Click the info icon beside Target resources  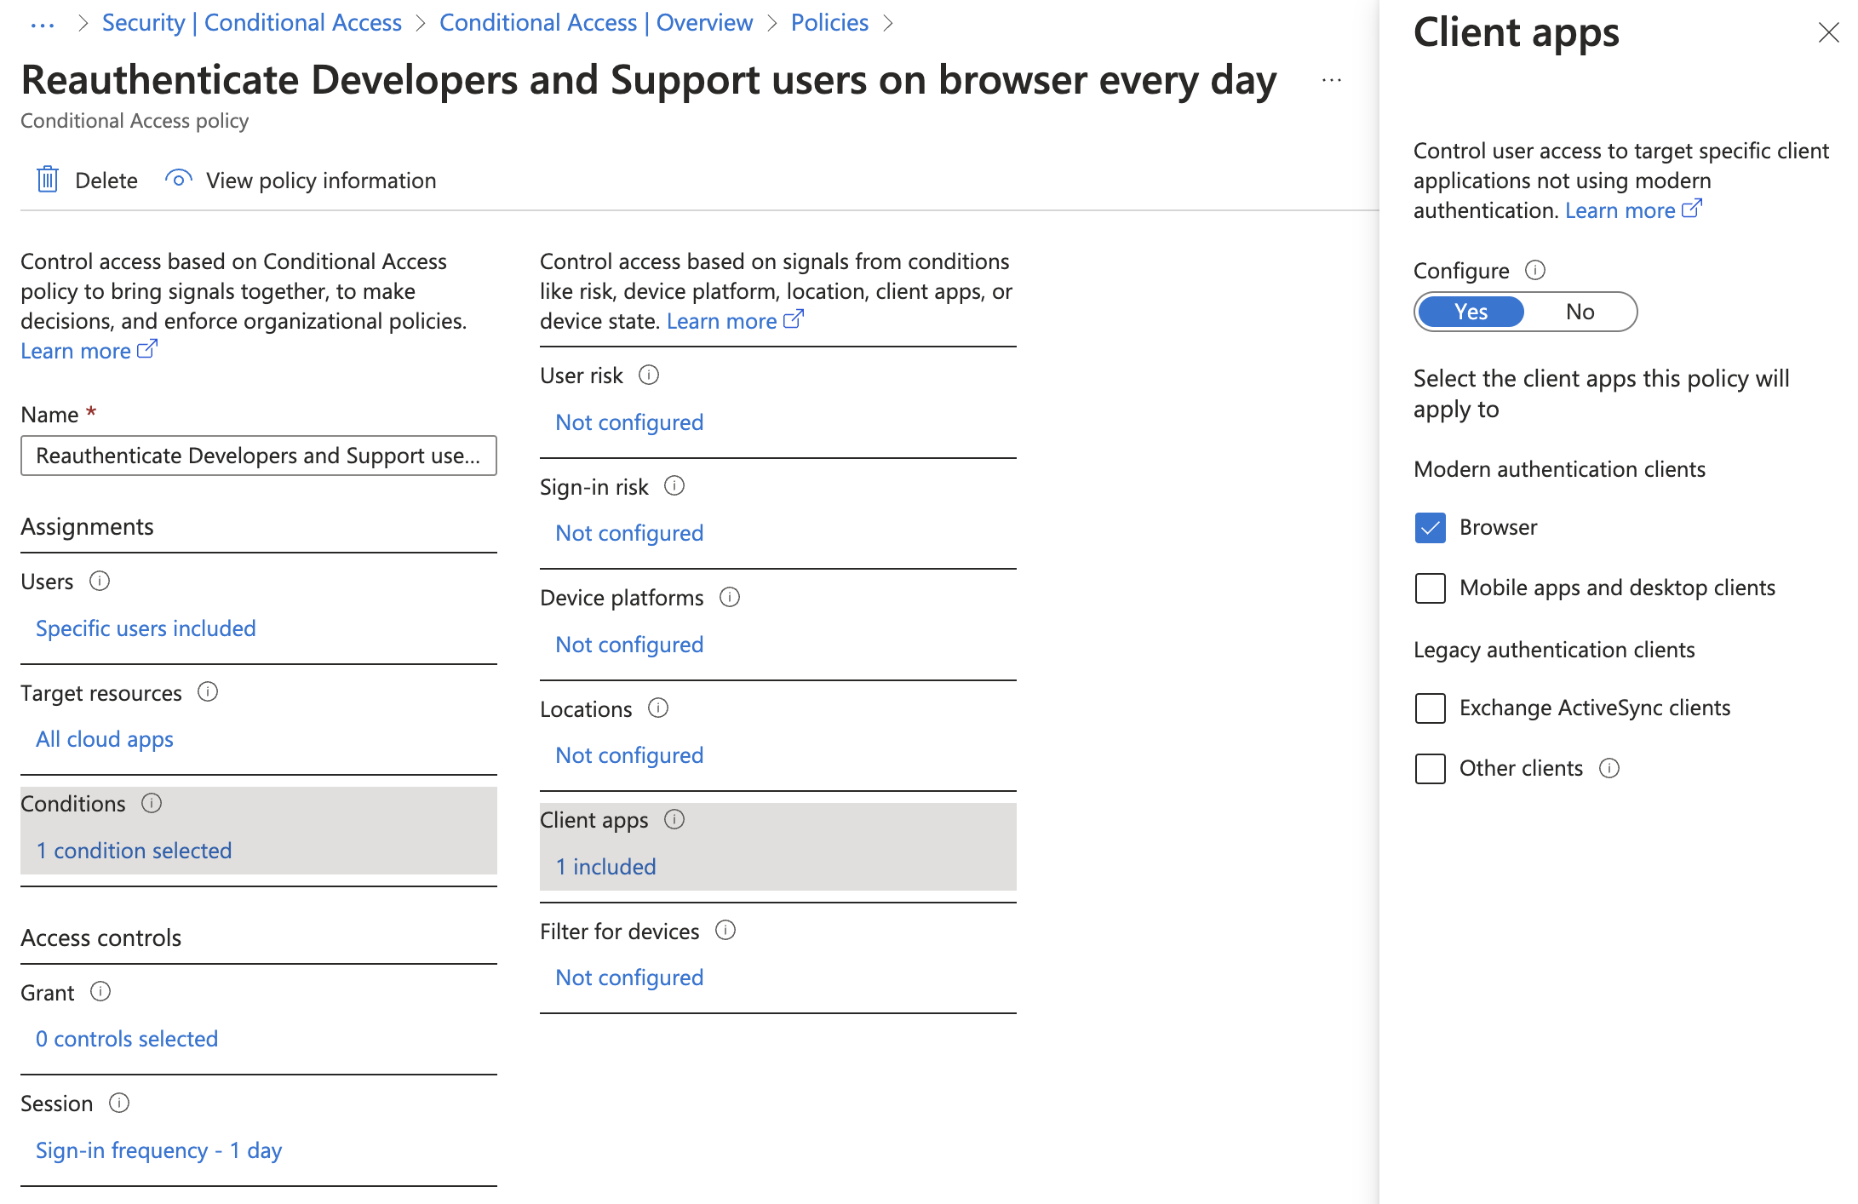[208, 692]
